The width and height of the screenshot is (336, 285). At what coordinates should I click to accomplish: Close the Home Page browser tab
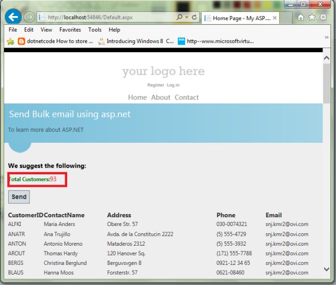274,18
